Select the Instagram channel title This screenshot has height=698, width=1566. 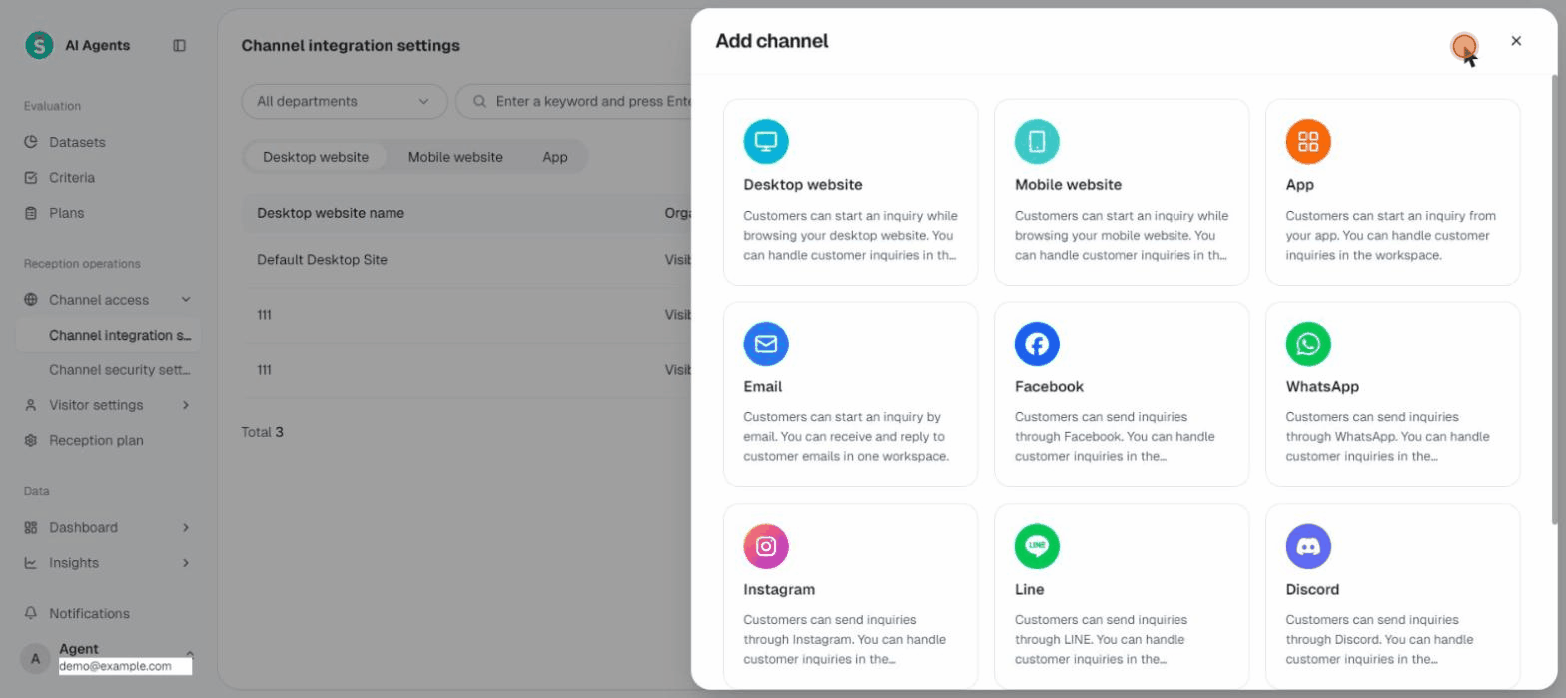(779, 590)
